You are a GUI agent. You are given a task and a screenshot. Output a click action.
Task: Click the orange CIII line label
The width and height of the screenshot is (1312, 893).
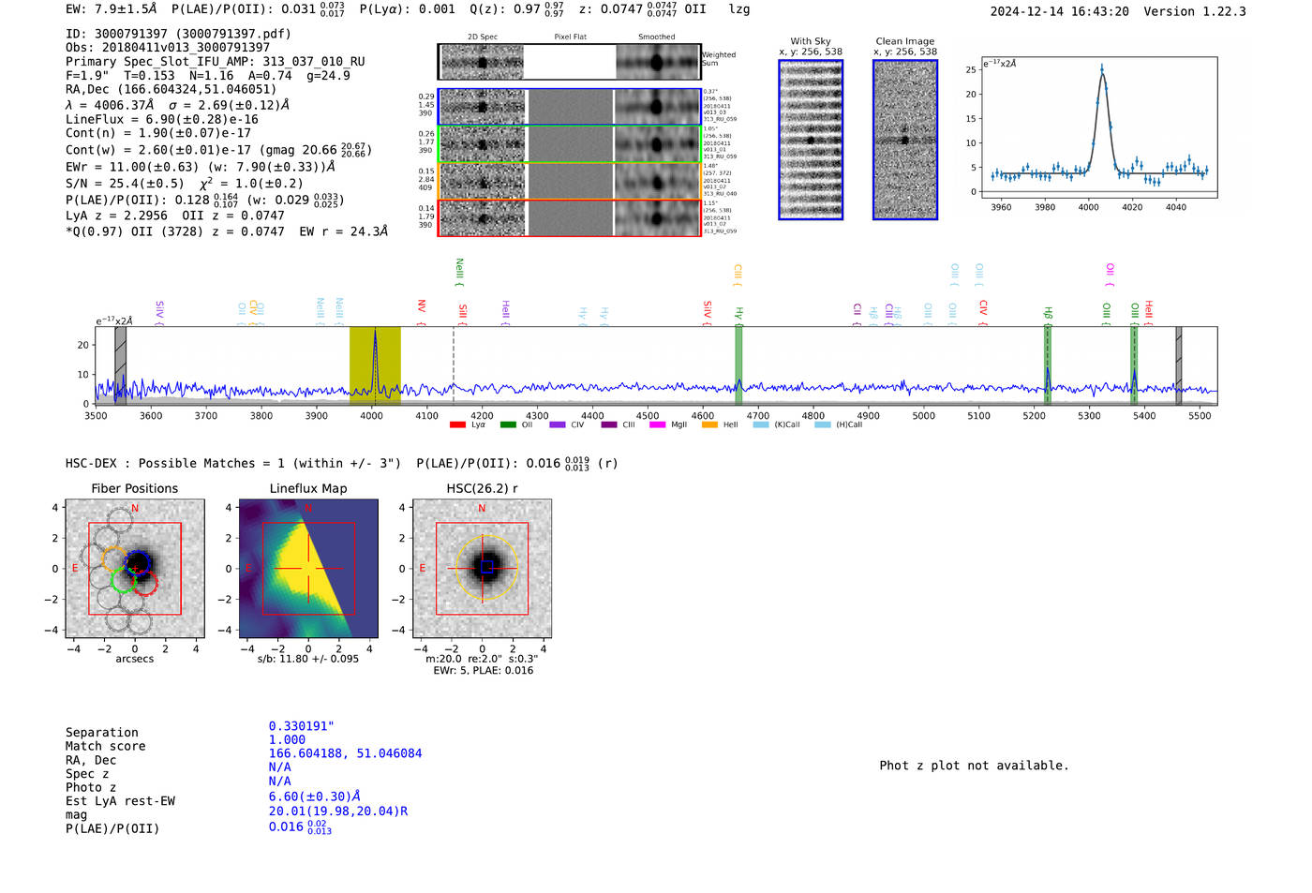pyautogui.click(x=738, y=274)
